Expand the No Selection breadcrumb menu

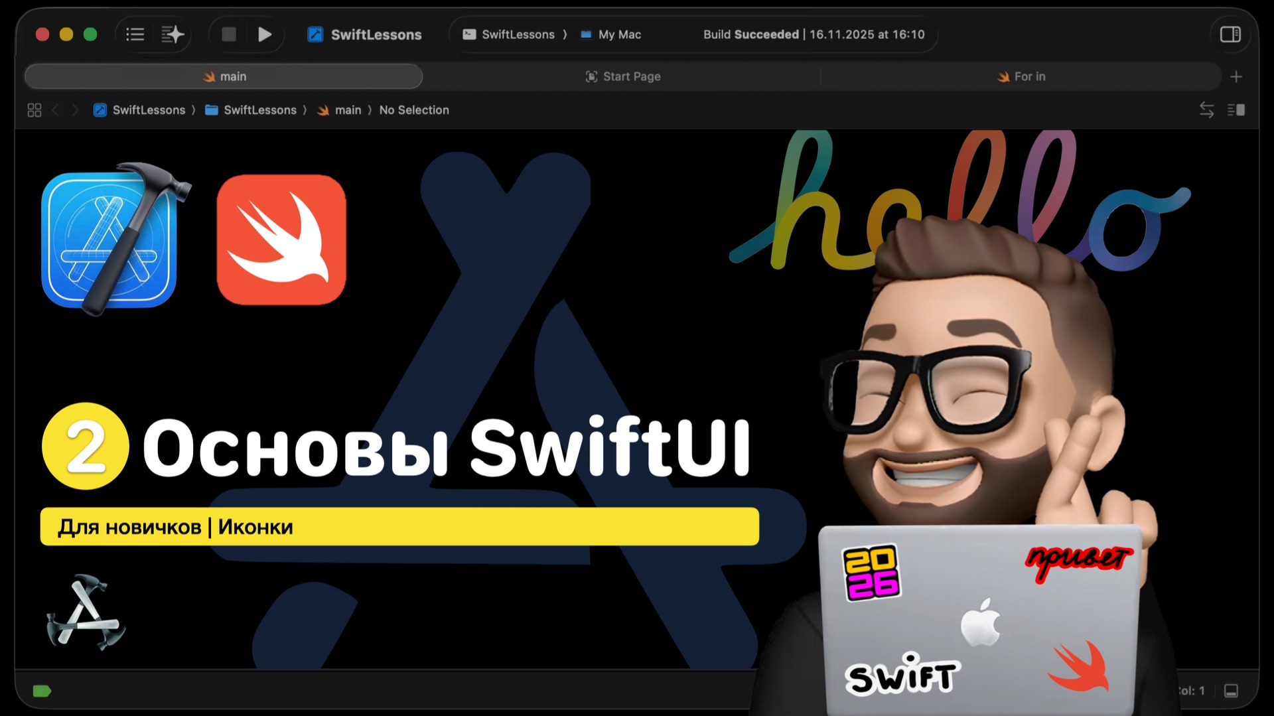click(414, 109)
